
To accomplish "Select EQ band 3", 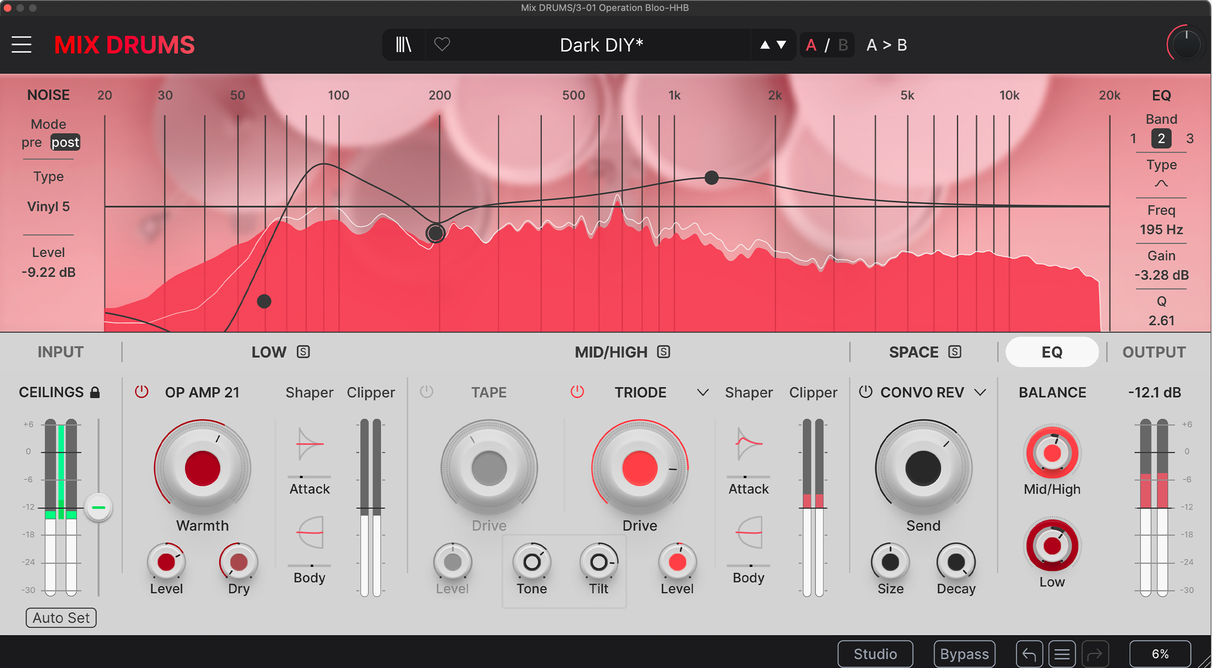I will (1189, 138).
